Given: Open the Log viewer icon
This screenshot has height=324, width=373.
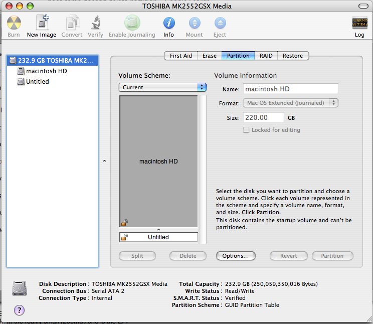Looking at the screenshot, I should (x=359, y=23).
